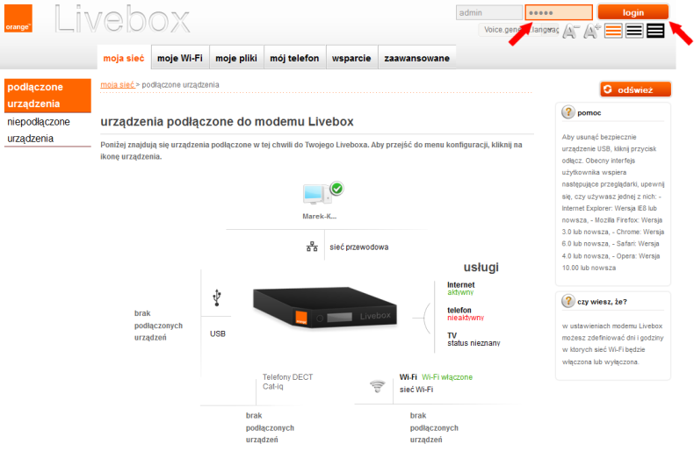Click the pomoc question mark icon

[567, 112]
